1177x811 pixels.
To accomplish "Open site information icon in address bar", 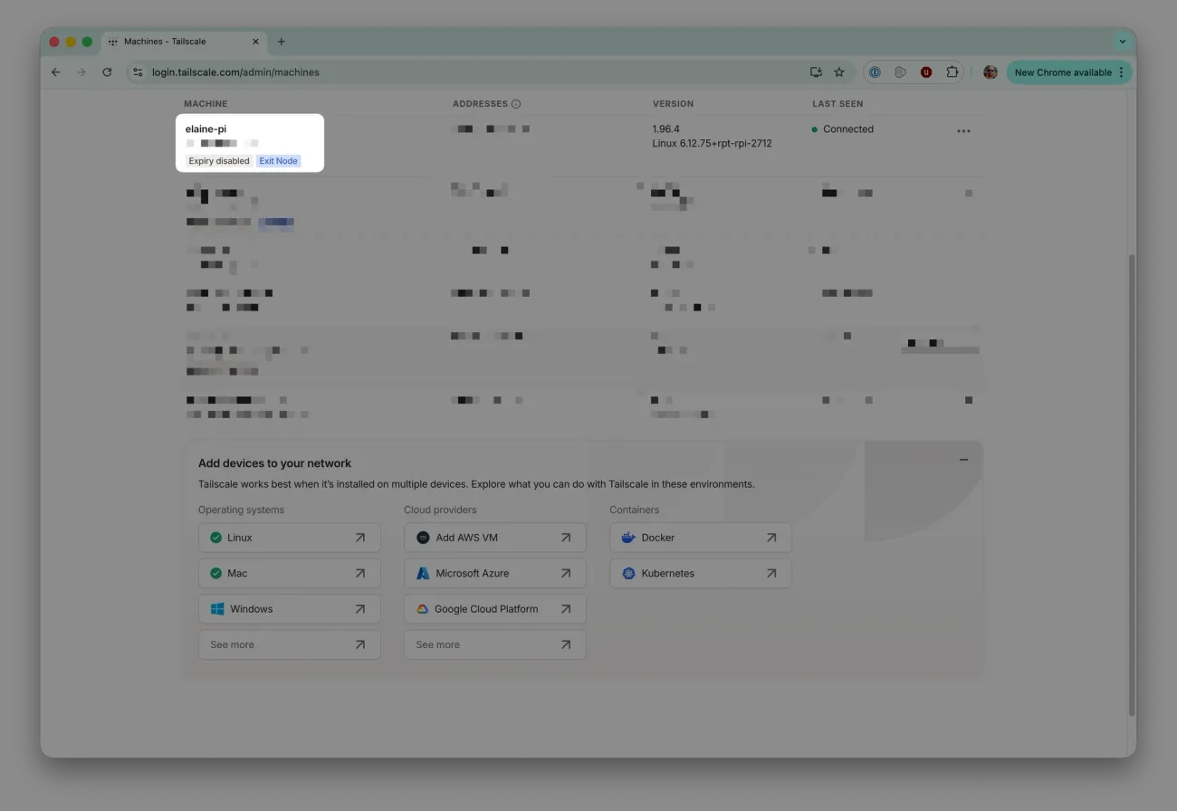I will tap(138, 72).
